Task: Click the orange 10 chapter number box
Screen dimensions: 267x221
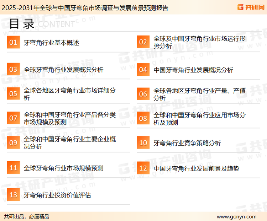Action: (143, 143)
